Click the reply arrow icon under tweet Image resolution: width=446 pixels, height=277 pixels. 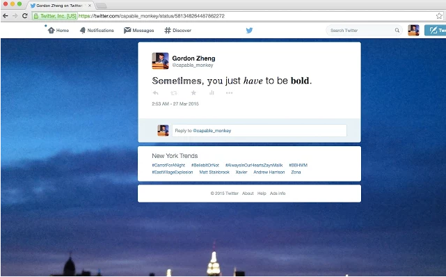click(x=156, y=93)
